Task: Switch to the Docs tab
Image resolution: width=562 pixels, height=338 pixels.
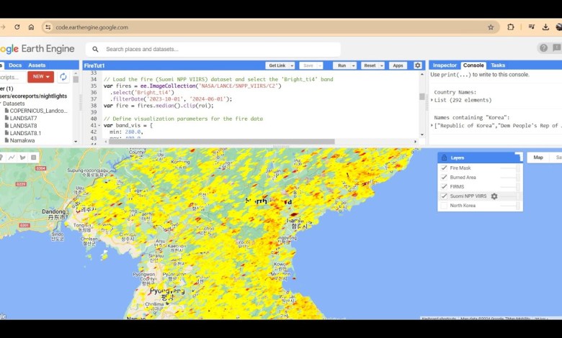Action: click(x=15, y=65)
